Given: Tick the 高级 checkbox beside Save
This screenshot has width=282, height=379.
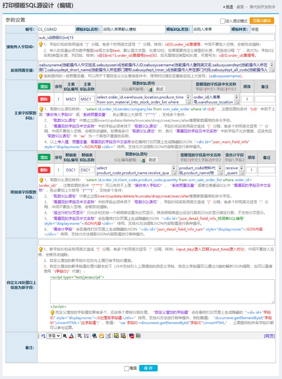Looking at the screenshot, I should (127, 368).
